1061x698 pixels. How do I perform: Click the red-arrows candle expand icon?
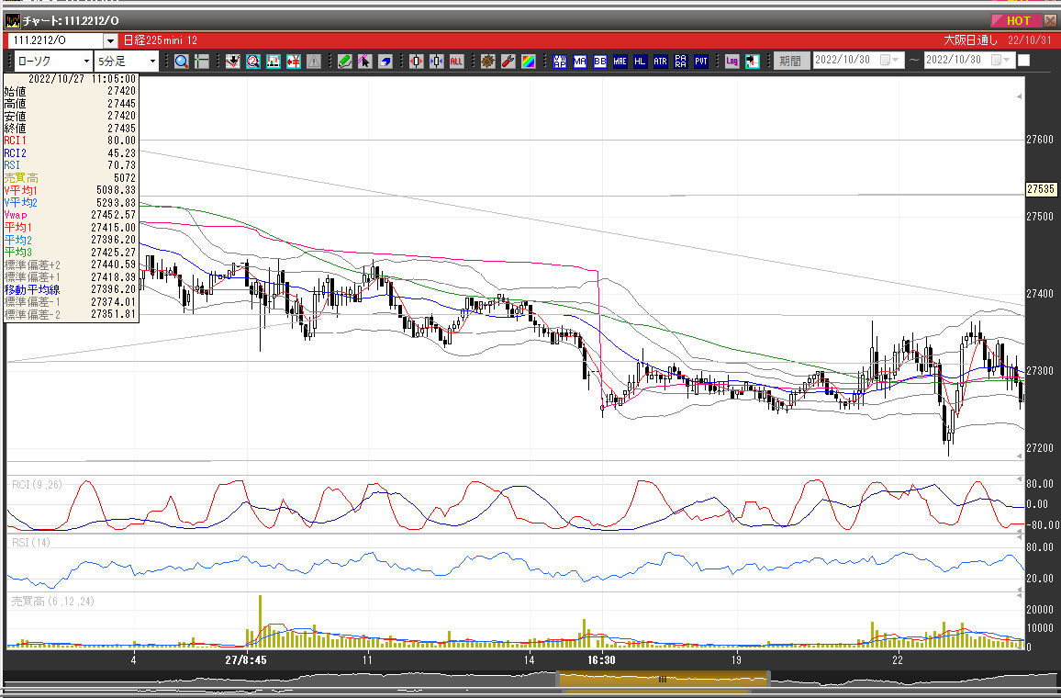416,61
